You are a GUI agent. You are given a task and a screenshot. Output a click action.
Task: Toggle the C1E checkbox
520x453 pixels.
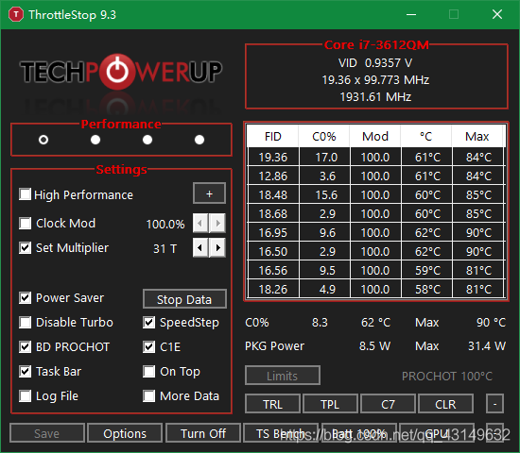[x=148, y=347]
